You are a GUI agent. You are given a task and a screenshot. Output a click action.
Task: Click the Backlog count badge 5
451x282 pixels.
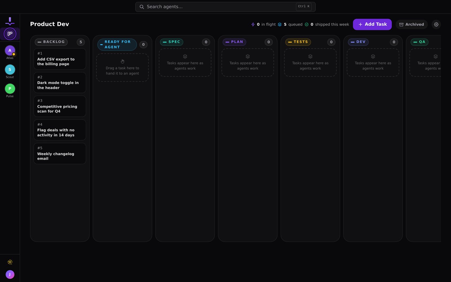tap(81, 42)
